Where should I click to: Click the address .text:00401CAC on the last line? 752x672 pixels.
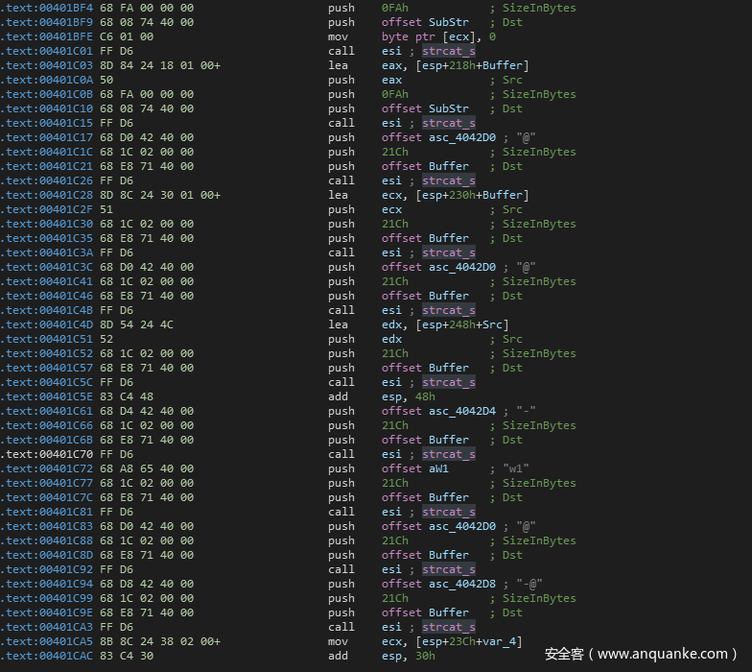[46, 656]
